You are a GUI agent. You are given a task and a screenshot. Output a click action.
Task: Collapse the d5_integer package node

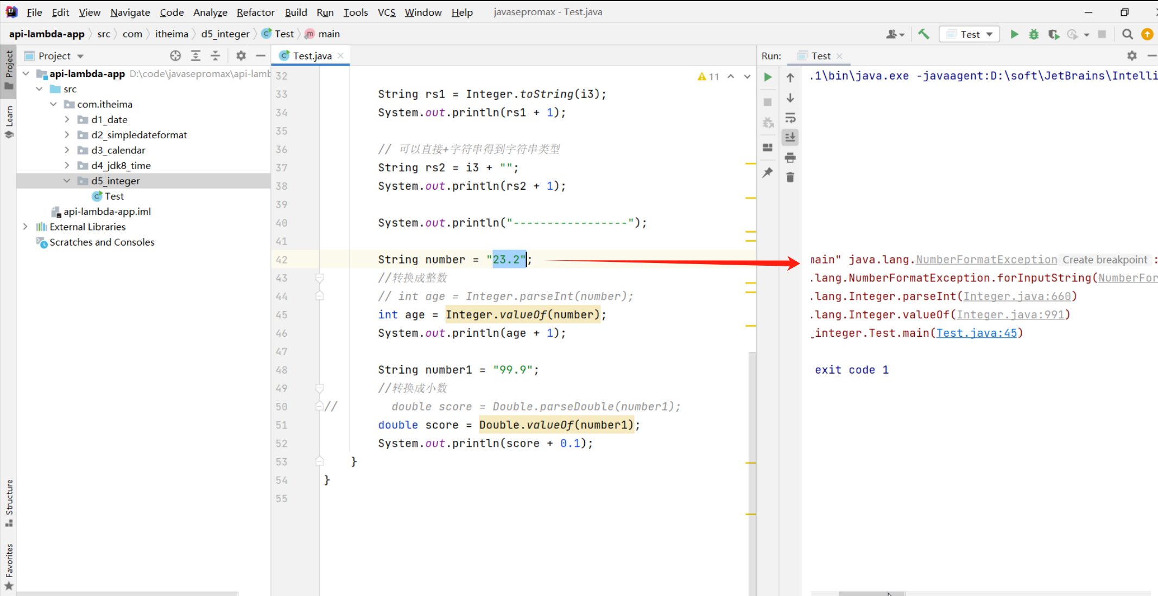pyautogui.click(x=67, y=181)
